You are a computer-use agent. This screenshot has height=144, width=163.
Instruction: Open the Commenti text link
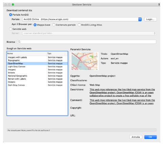click(x=122, y=102)
